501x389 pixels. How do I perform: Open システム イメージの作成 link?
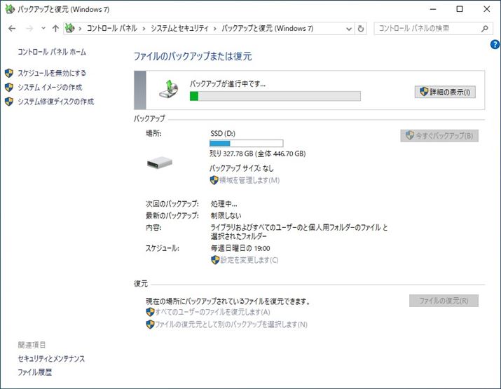(x=50, y=87)
